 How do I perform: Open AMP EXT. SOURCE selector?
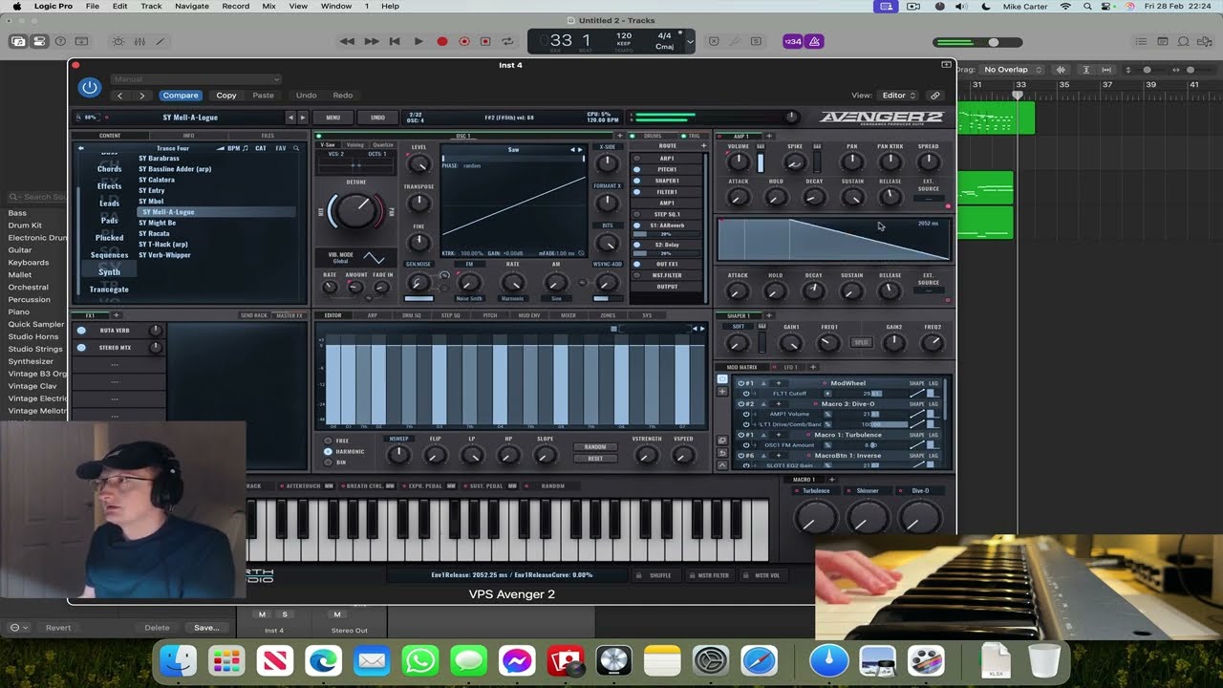(929, 199)
